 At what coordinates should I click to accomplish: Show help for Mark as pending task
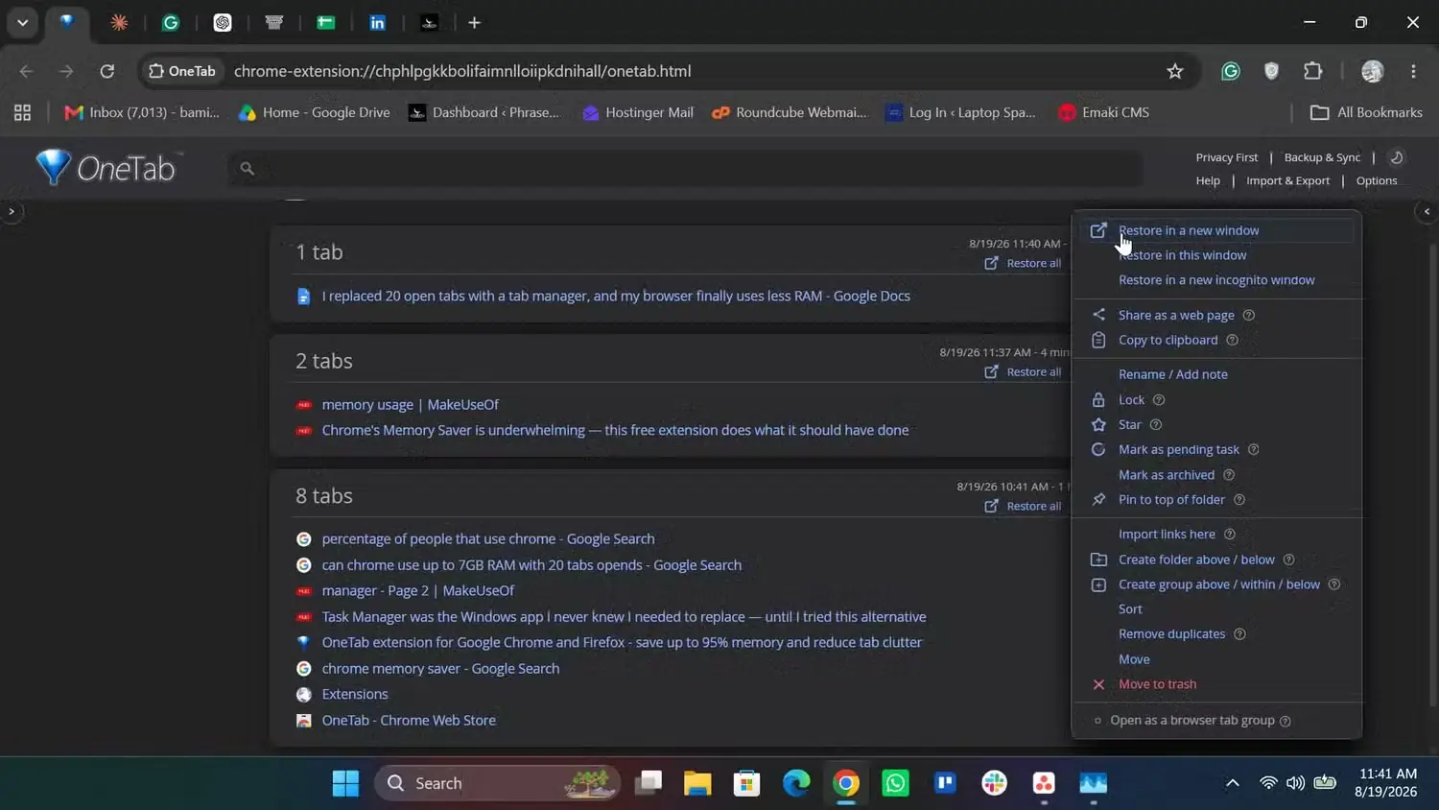(1254, 449)
